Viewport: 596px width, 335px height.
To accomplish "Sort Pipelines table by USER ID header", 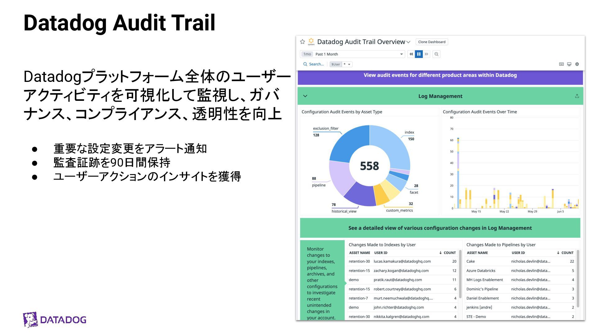I will (x=518, y=253).
